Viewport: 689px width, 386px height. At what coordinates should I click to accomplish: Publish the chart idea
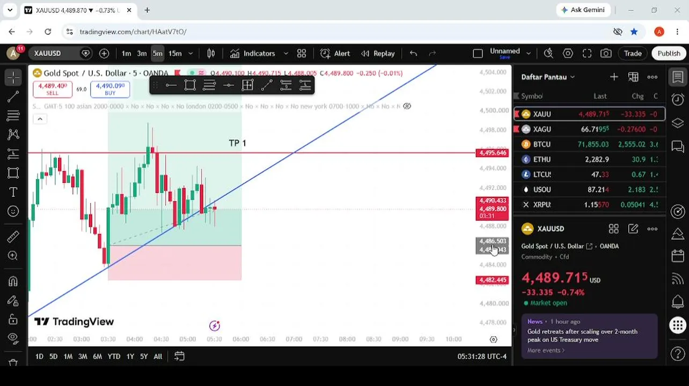point(669,53)
